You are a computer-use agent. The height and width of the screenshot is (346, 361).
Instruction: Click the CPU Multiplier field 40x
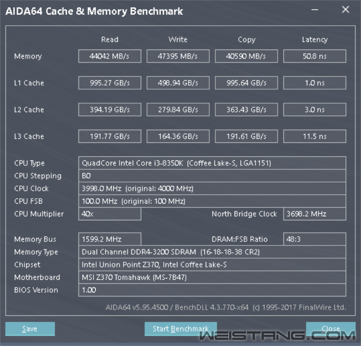110,214
